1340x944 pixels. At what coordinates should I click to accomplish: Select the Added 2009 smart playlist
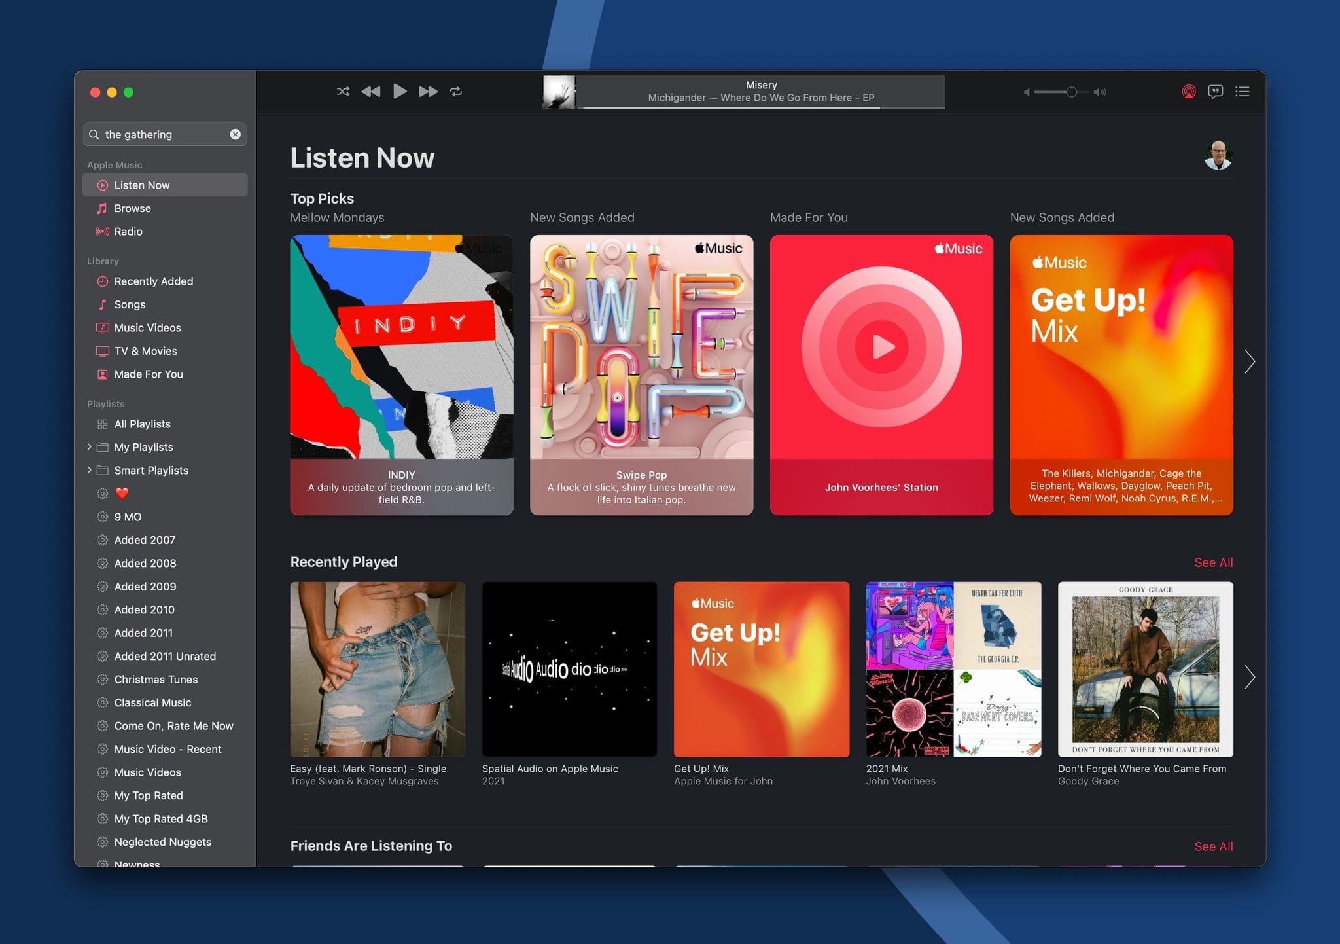(165, 587)
